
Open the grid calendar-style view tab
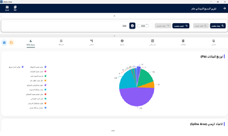tap(153, 42)
